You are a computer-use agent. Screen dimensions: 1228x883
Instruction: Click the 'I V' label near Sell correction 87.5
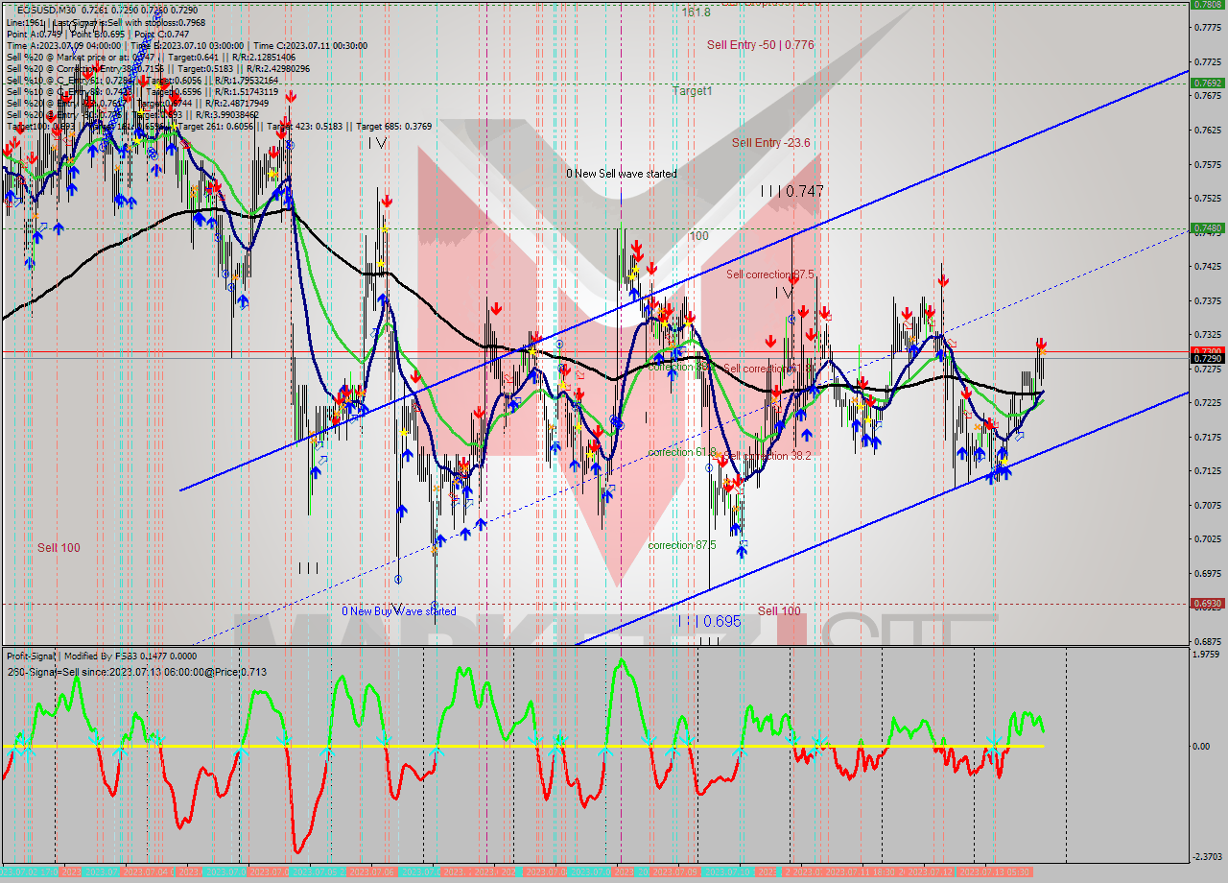coord(784,293)
